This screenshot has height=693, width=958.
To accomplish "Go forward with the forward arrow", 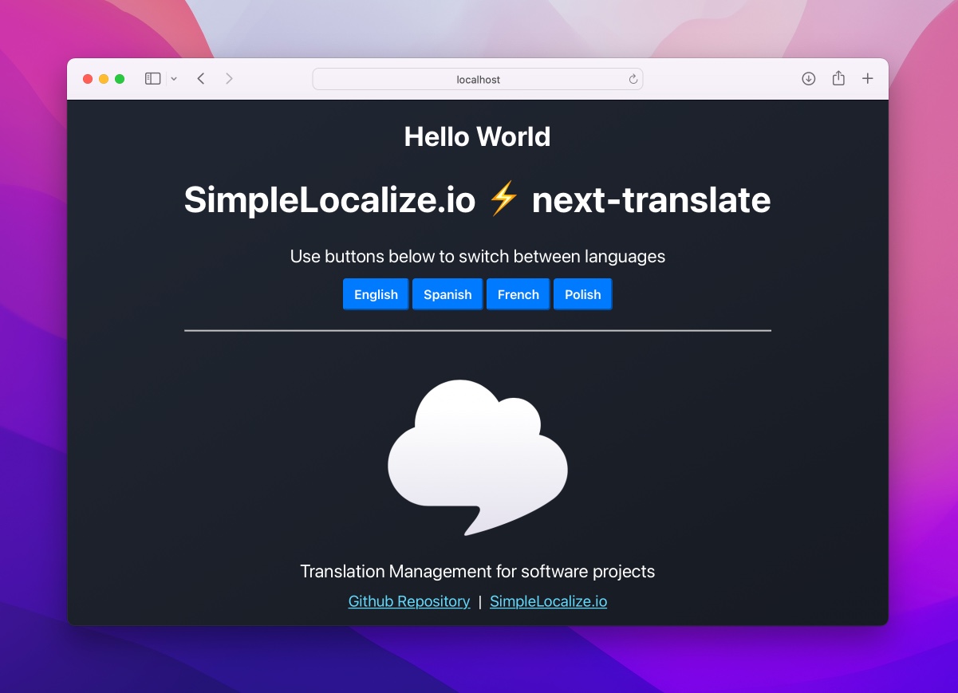I will coord(229,79).
